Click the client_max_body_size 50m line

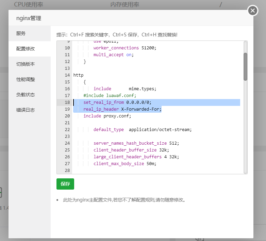(x=125, y=164)
